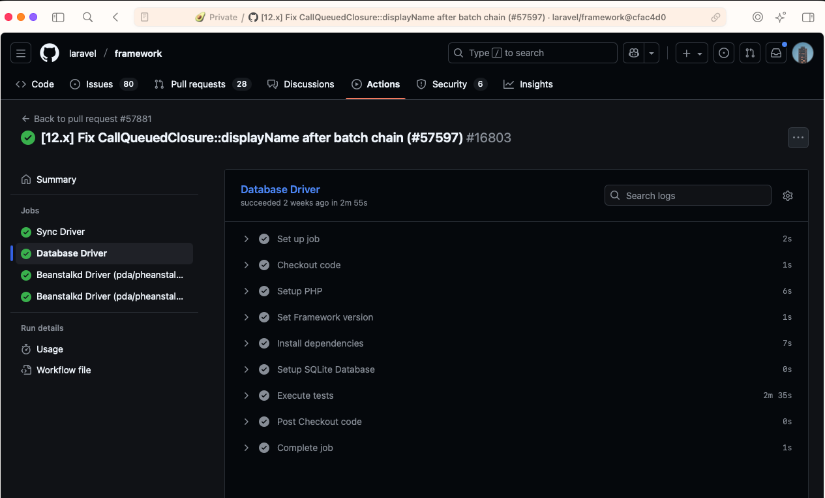Open user avatar menu

[x=803, y=53]
